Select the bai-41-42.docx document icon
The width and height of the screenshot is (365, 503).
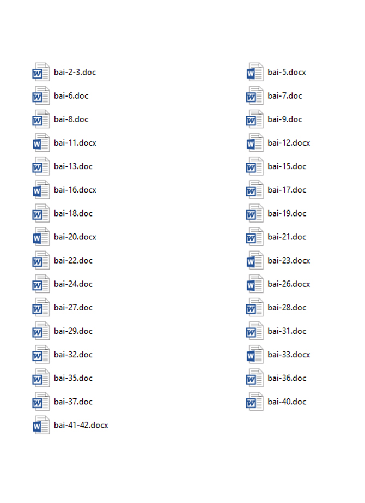(x=41, y=425)
